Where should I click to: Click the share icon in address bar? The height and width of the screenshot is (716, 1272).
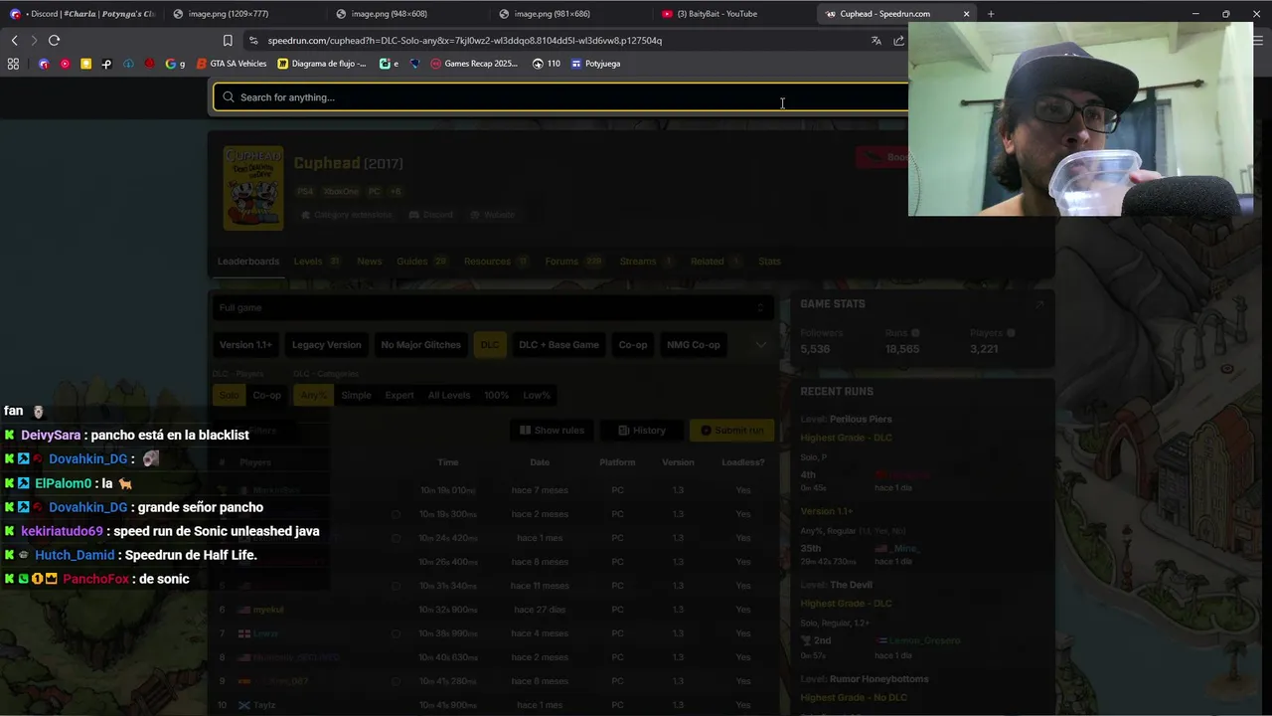898,41
